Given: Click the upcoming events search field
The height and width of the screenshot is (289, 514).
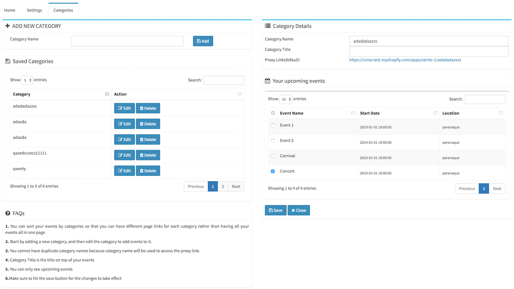Looking at the screenshot, I should 485,99.
